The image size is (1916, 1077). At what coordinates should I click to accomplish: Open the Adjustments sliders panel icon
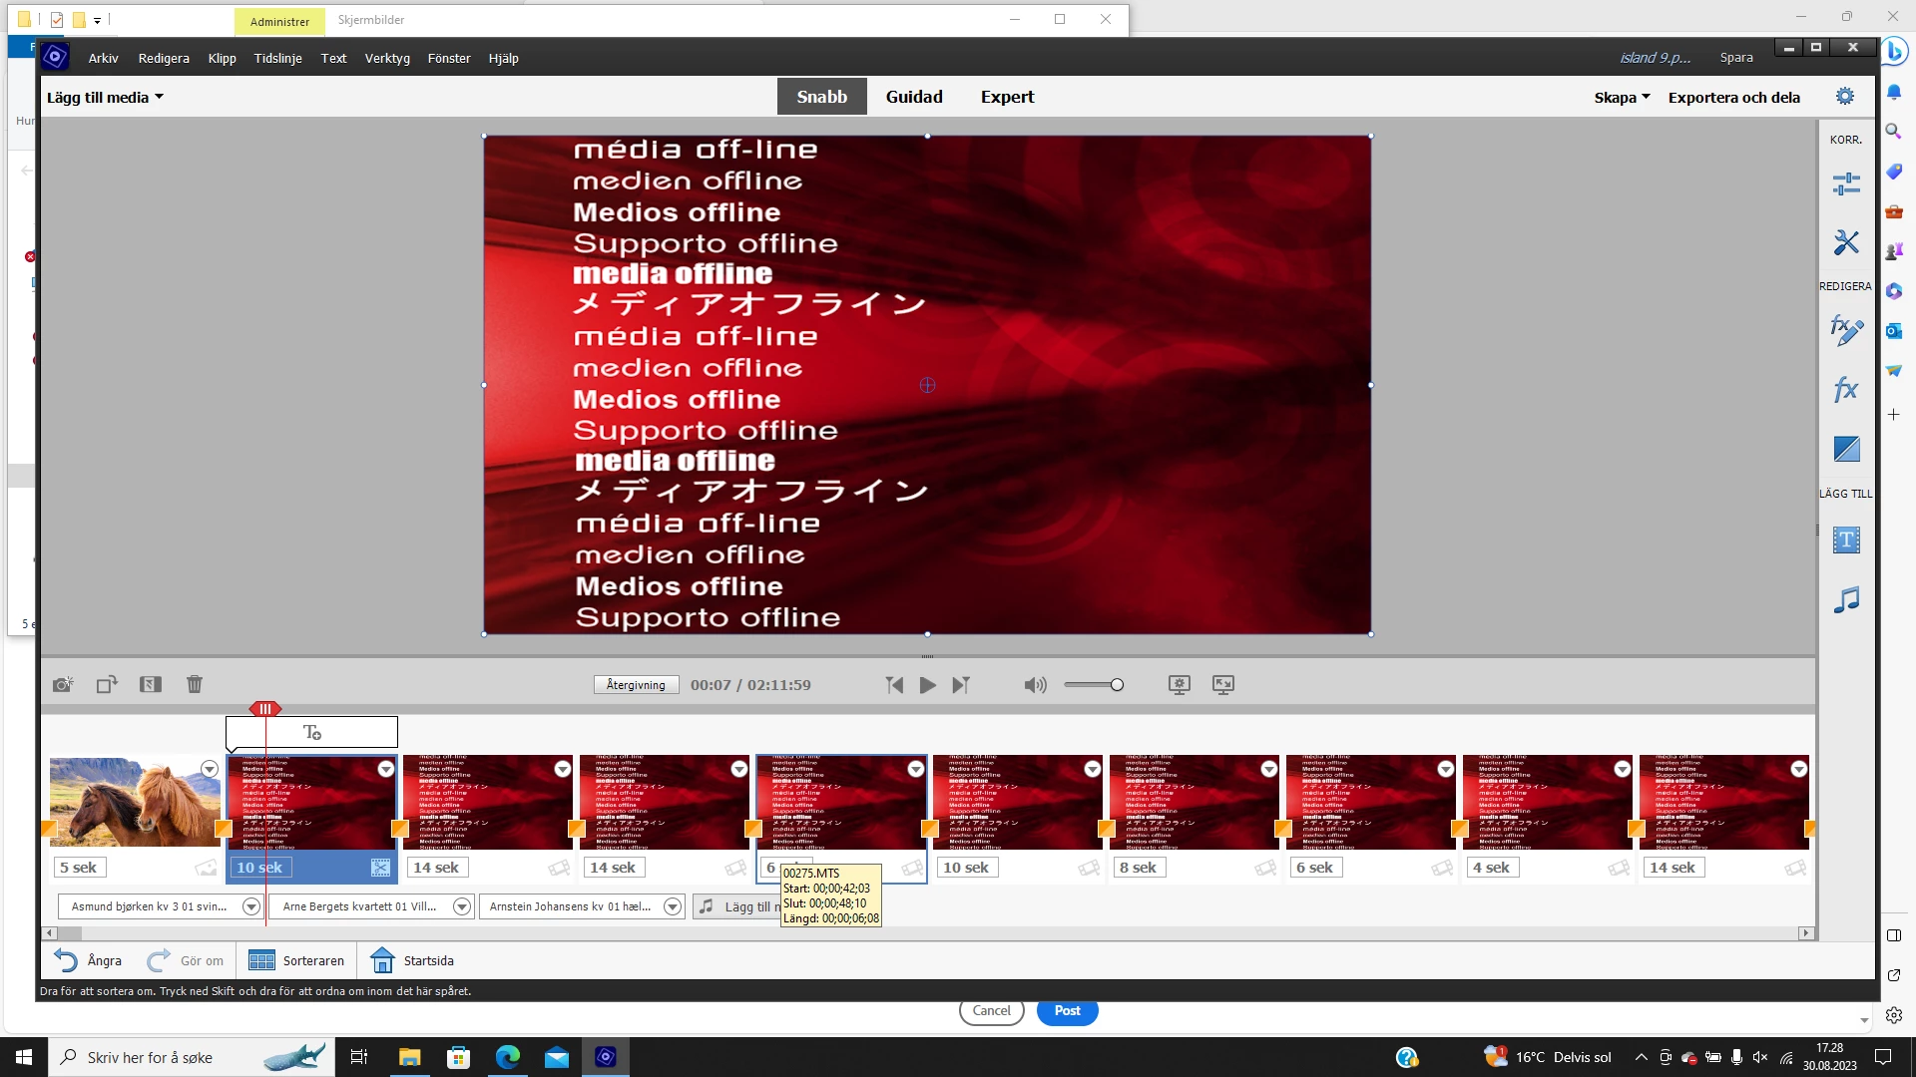[x=1846, y=183]
